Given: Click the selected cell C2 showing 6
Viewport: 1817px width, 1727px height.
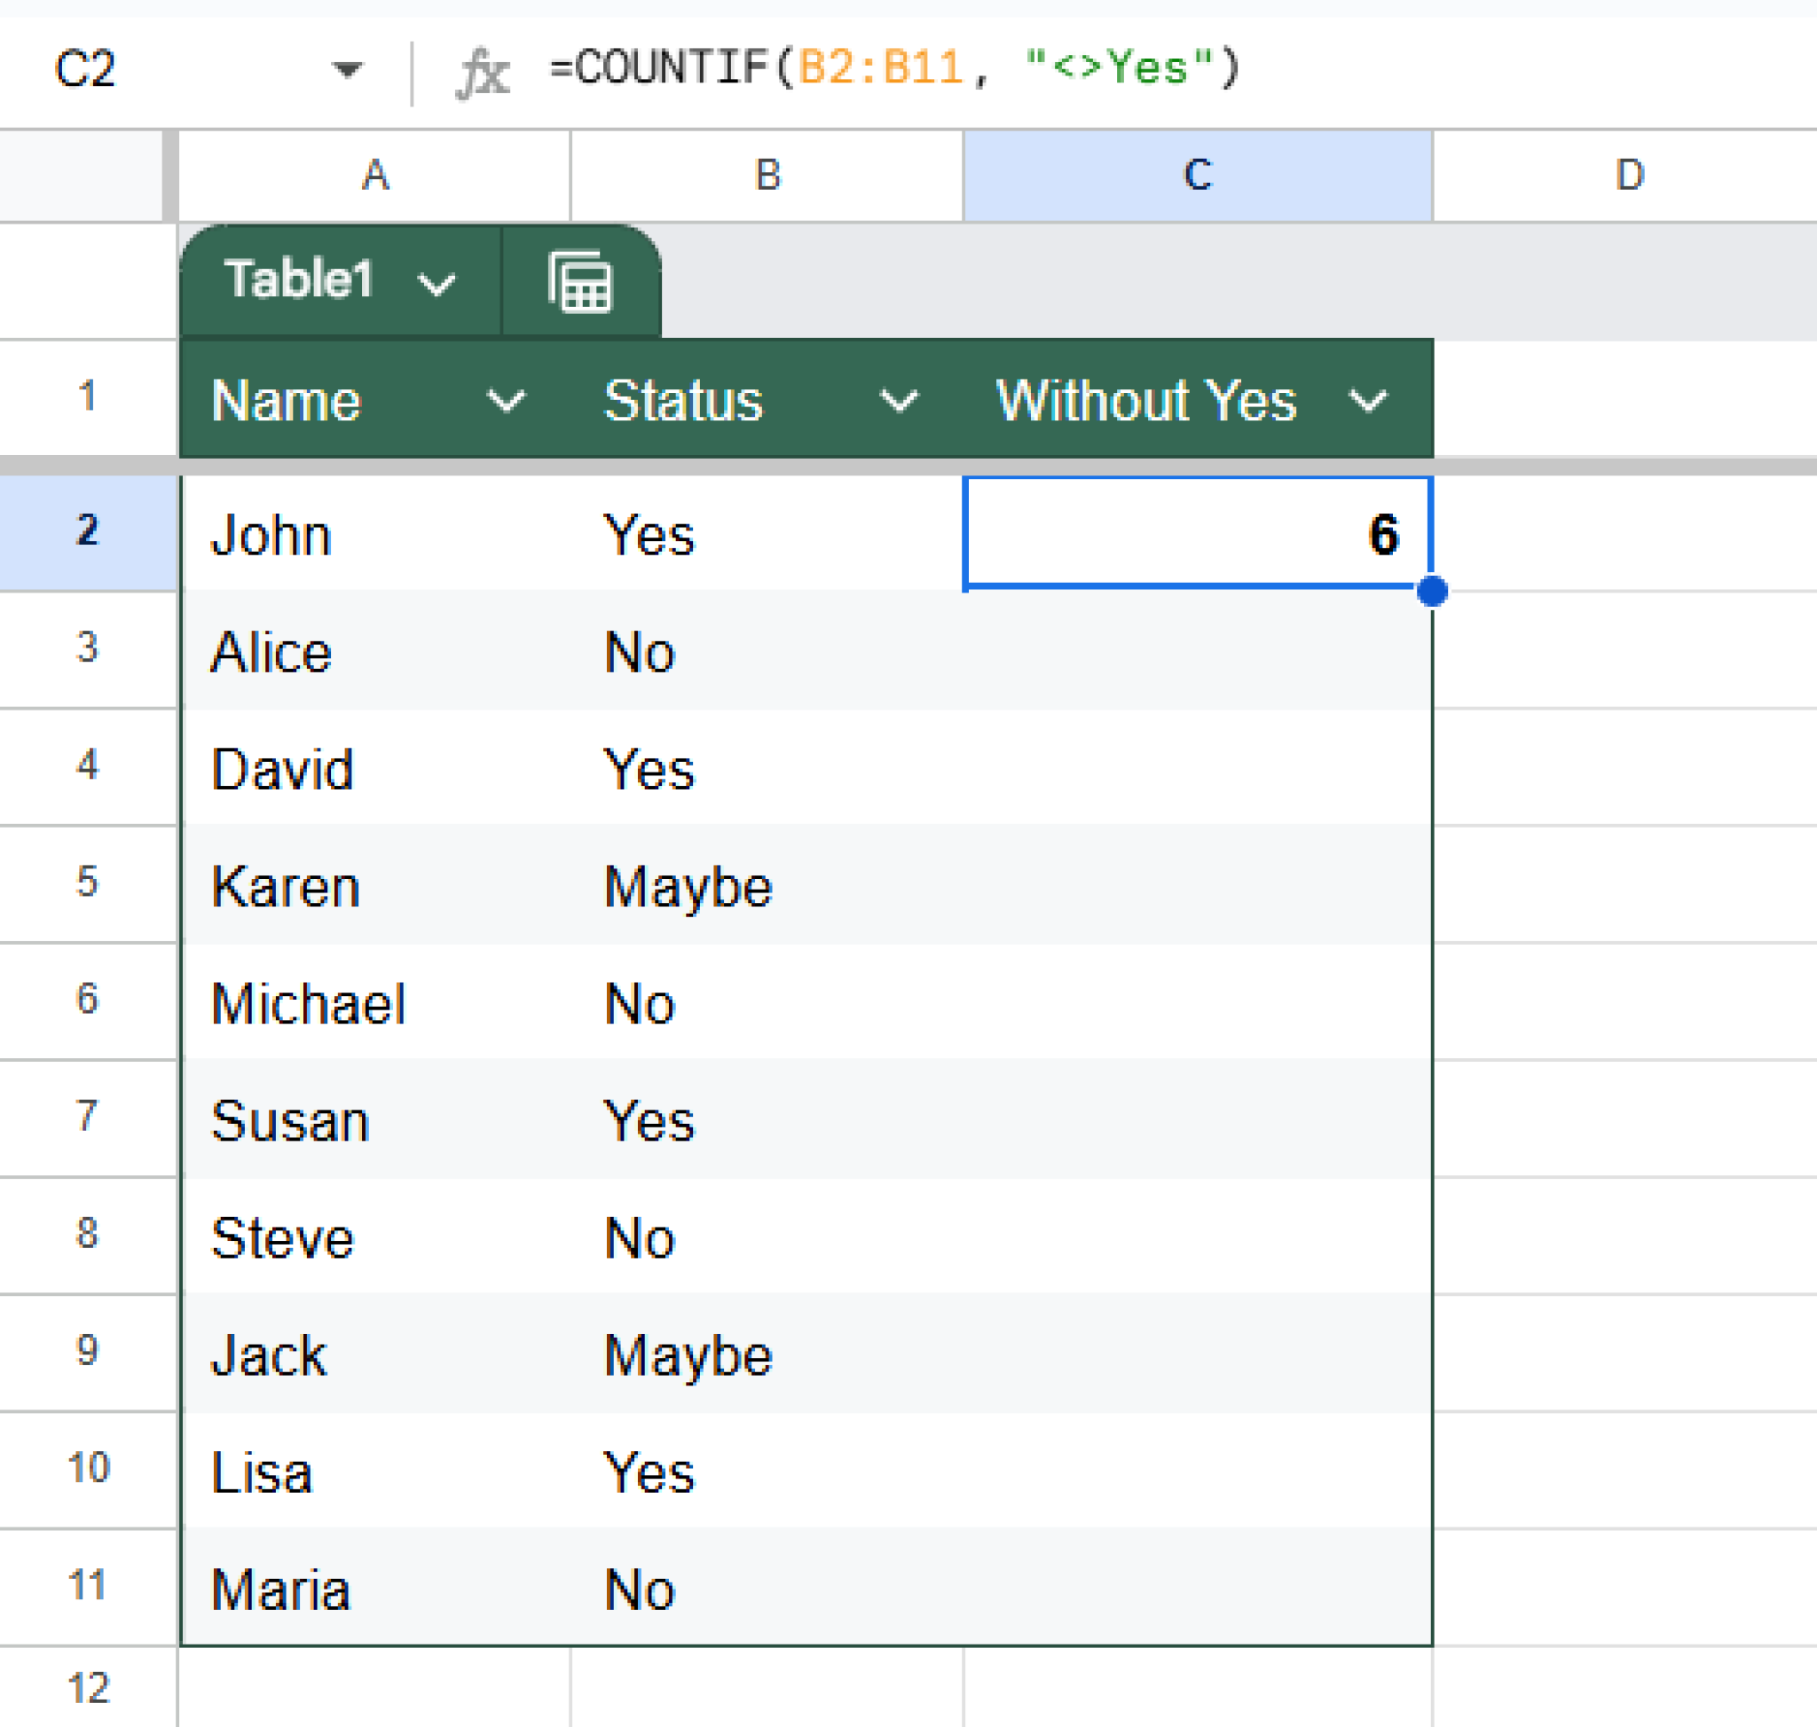Looking at the screenshot, I should (1197, 532).
